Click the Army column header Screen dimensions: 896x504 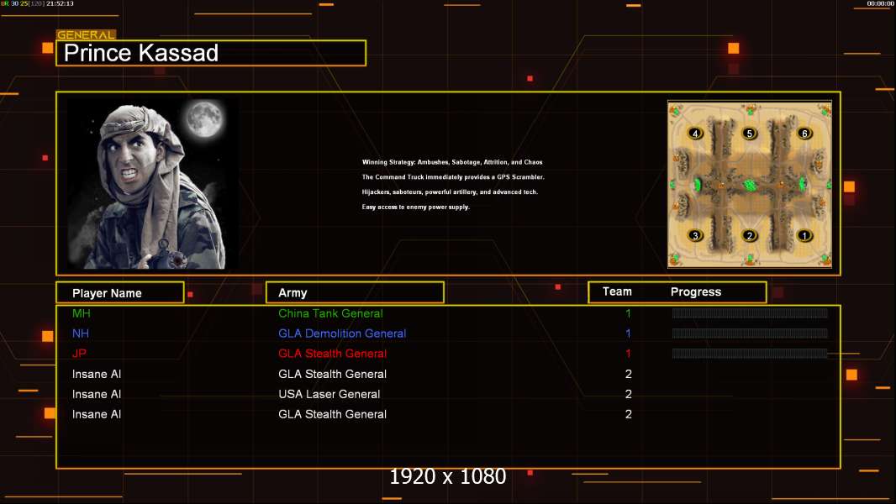coord(355,292)
